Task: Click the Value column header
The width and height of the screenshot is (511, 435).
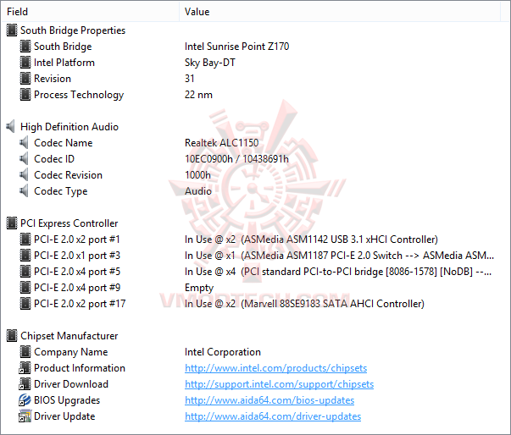Action: tap(340, 11)
